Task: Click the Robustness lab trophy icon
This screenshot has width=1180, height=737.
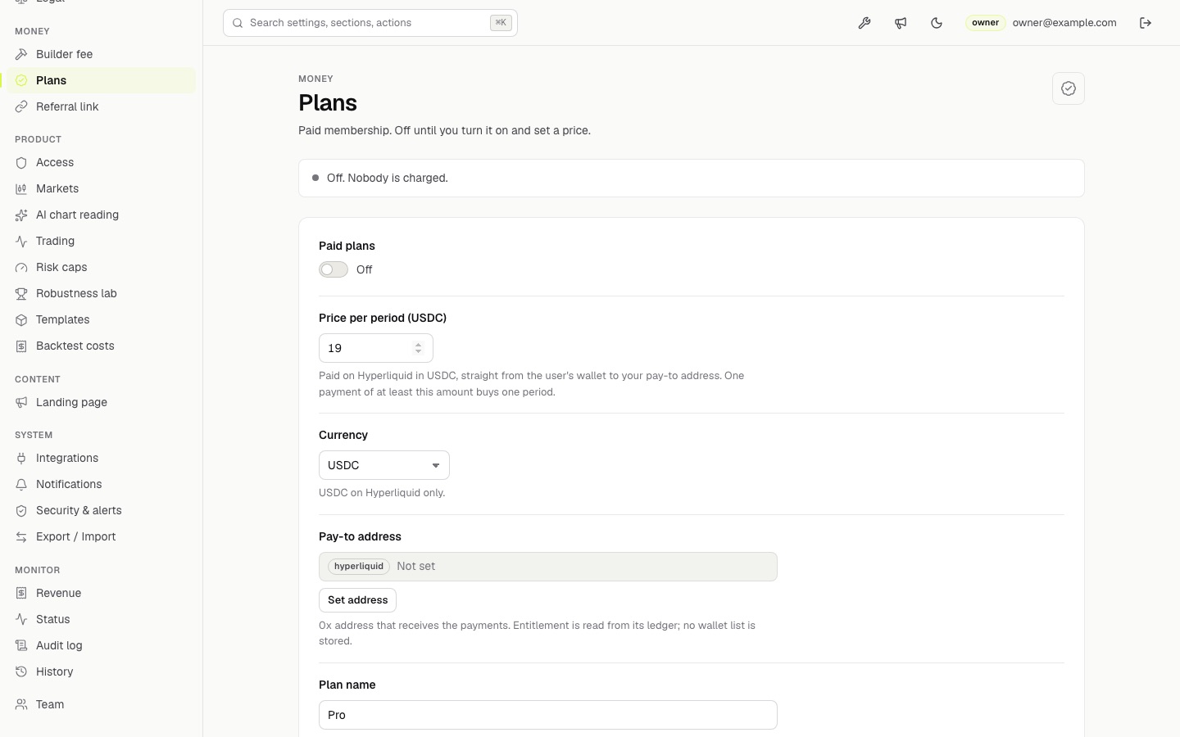Action: [21, 293]
